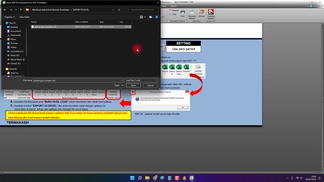Click Copy in the Excel ribbon
This screenshot has height=182, width=324.
click(x=173, y=14)
